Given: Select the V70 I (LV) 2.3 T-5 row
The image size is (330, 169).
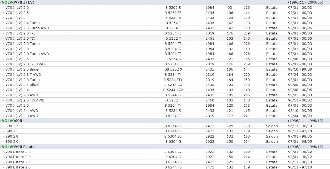Looking at the screenshot, I should tap(165, 33).
